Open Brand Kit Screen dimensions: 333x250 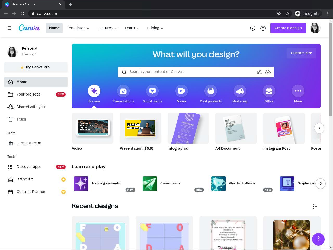point(36,179)
